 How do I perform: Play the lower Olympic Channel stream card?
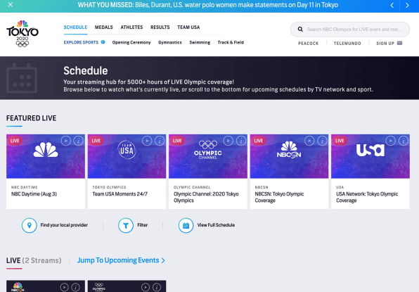(146, 287)
